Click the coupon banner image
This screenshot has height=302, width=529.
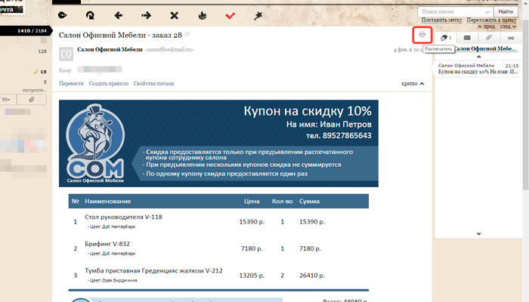pos(218,143)
